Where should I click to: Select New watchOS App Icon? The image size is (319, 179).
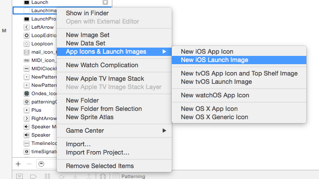[215, 95]
